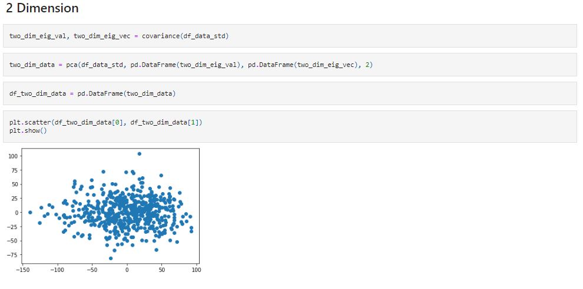583x289 pixels.
Task: Click df_two_dim_data[1] in the scatter call
Action: pos(165,122)
